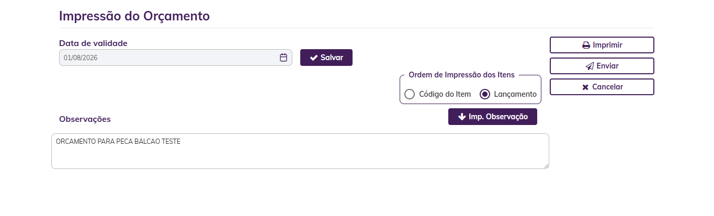
Task: Click the paper plane icon on Enviar
Action: (590, 66)
